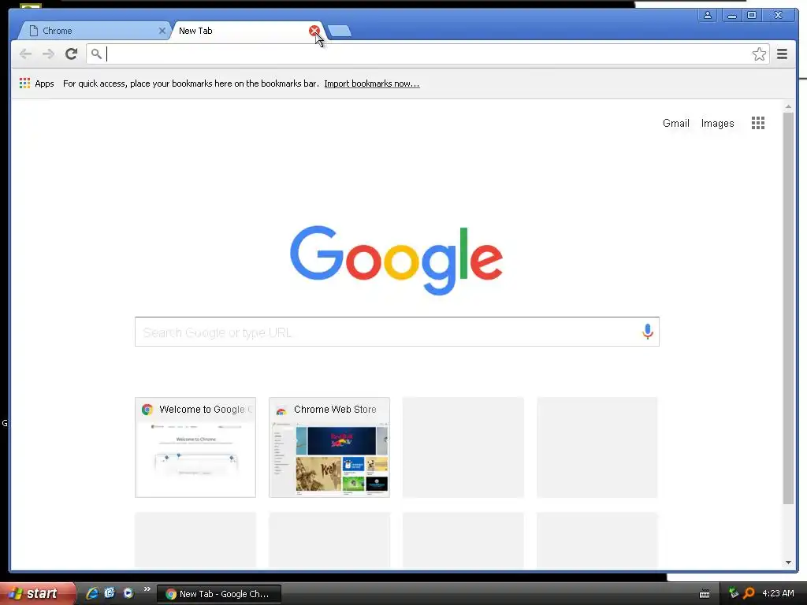
Task: Minimize the Chrome window
Action: tap(731, 15)
